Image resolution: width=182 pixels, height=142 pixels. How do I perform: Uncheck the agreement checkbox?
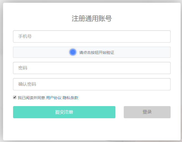(15, 98)
